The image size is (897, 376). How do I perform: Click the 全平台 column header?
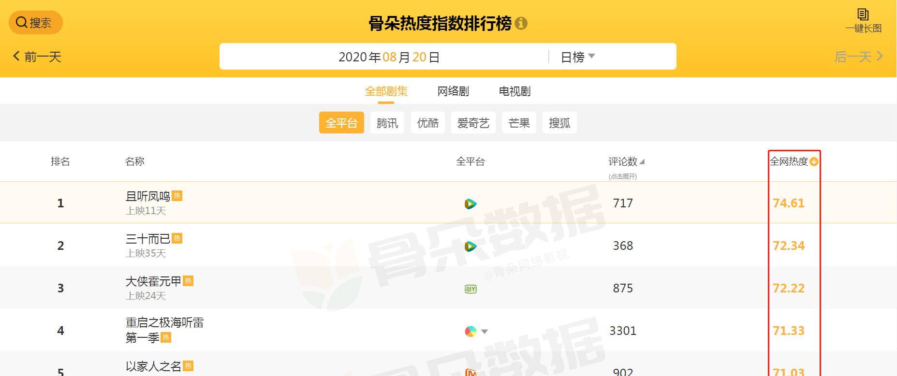coord(471,161)
